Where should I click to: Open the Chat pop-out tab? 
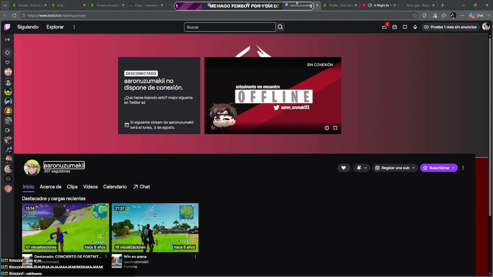click(x=141, y=187)
